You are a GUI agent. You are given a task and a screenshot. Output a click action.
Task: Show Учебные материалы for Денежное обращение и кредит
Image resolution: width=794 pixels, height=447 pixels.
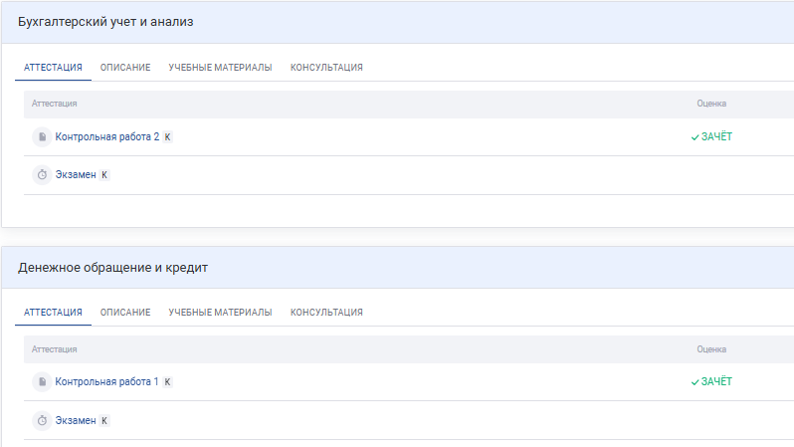(220, 313)
